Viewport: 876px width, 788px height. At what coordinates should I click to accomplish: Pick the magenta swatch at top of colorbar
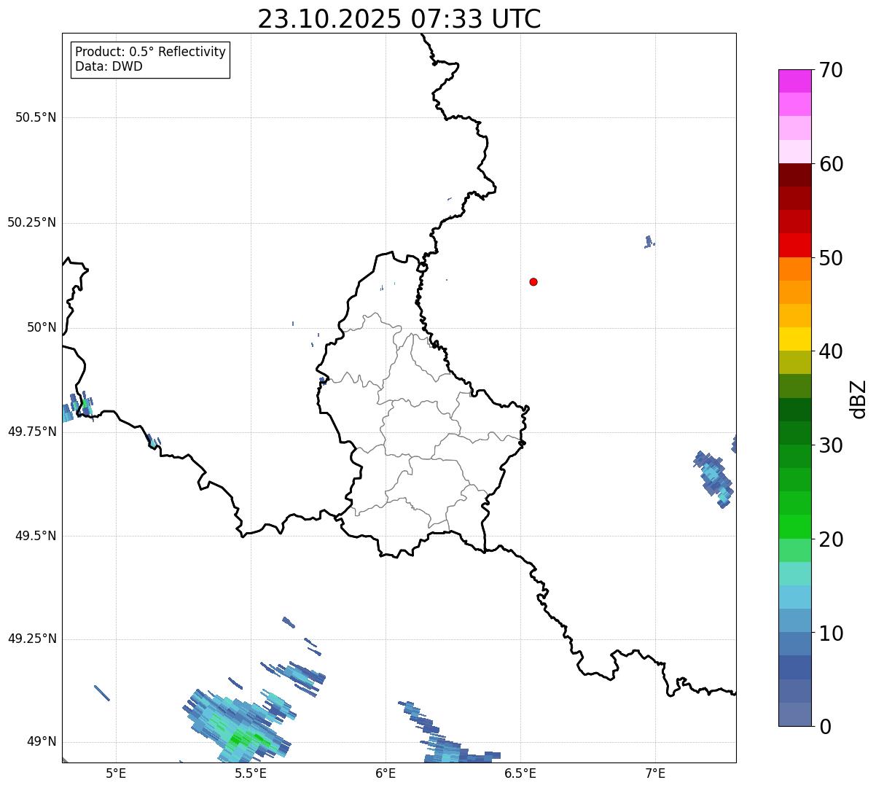795,81
